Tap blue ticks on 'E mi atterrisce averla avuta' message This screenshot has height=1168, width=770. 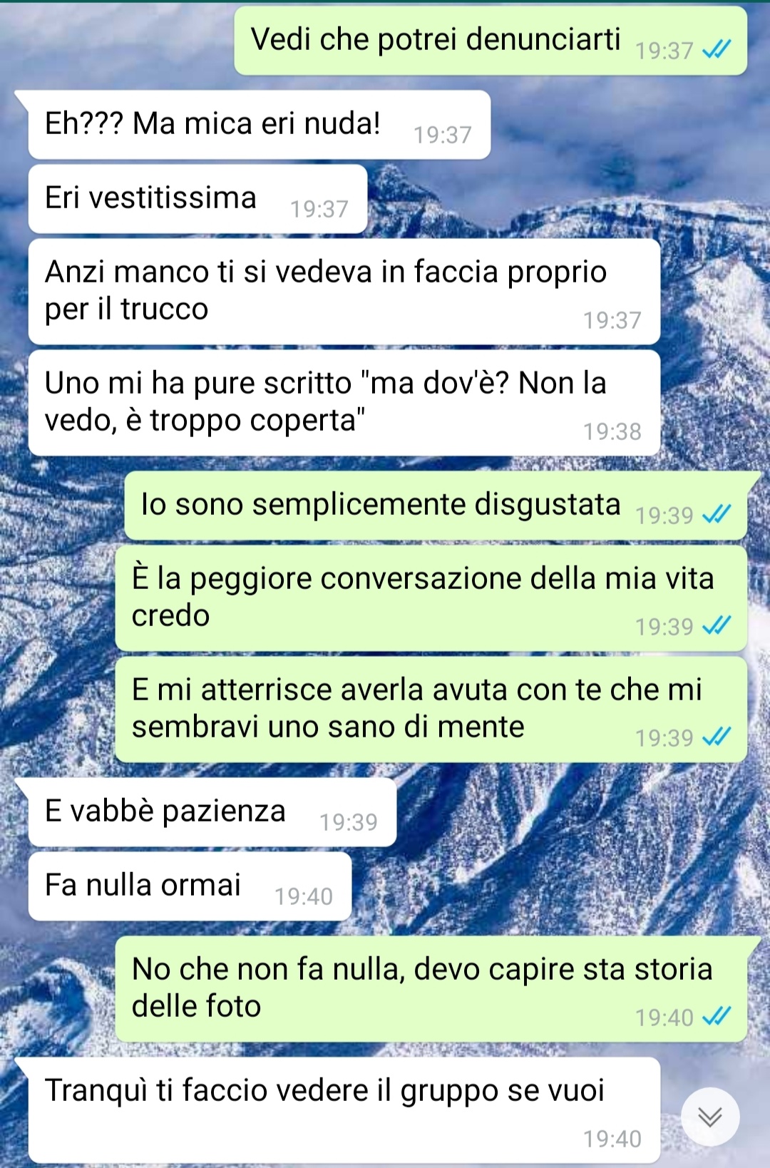[717, 737]
